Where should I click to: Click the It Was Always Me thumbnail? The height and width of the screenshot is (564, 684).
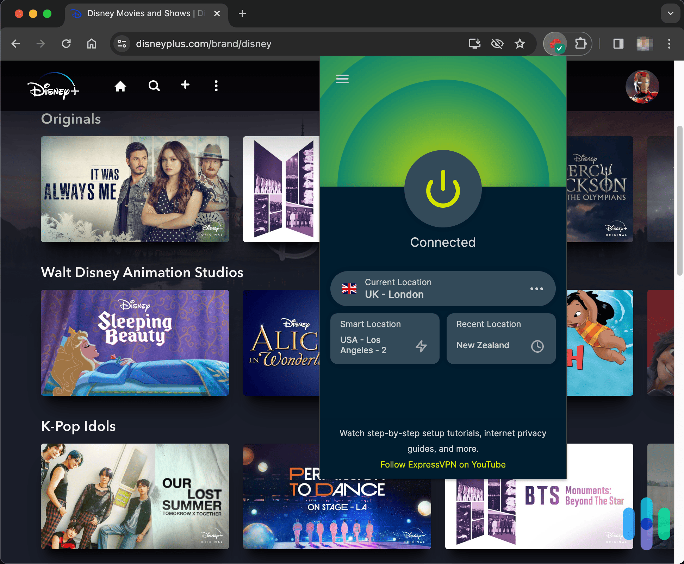pos(135,189)
